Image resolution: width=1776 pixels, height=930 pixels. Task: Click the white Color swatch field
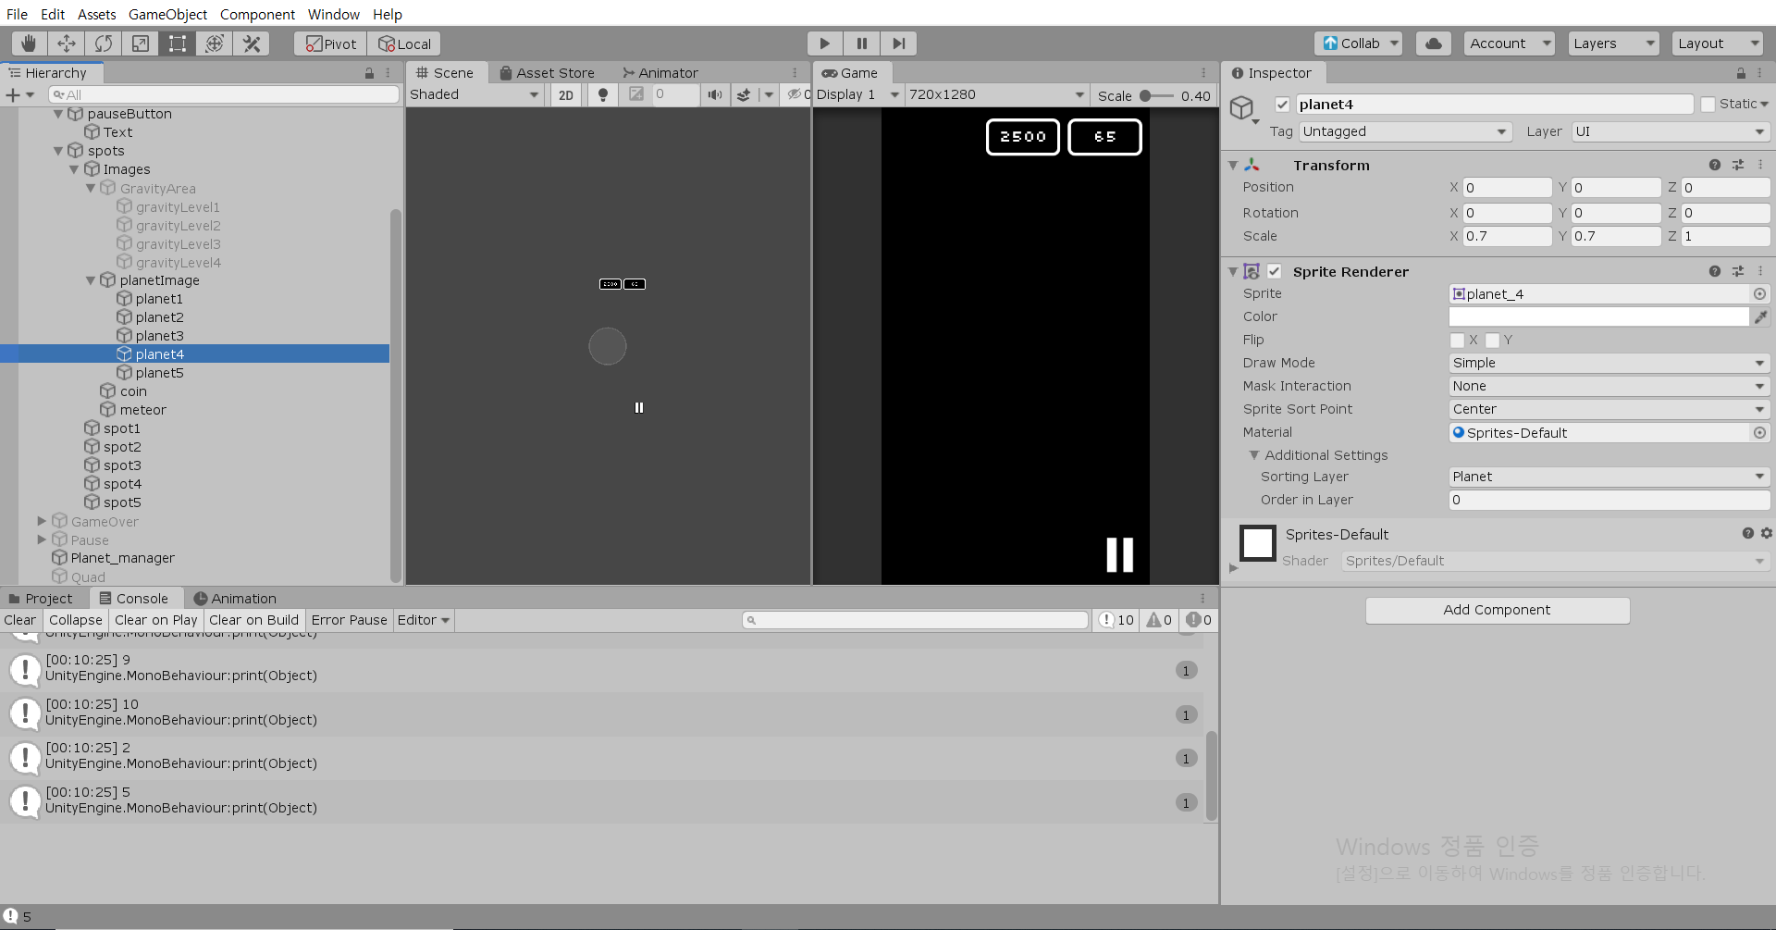point(1598,316)
